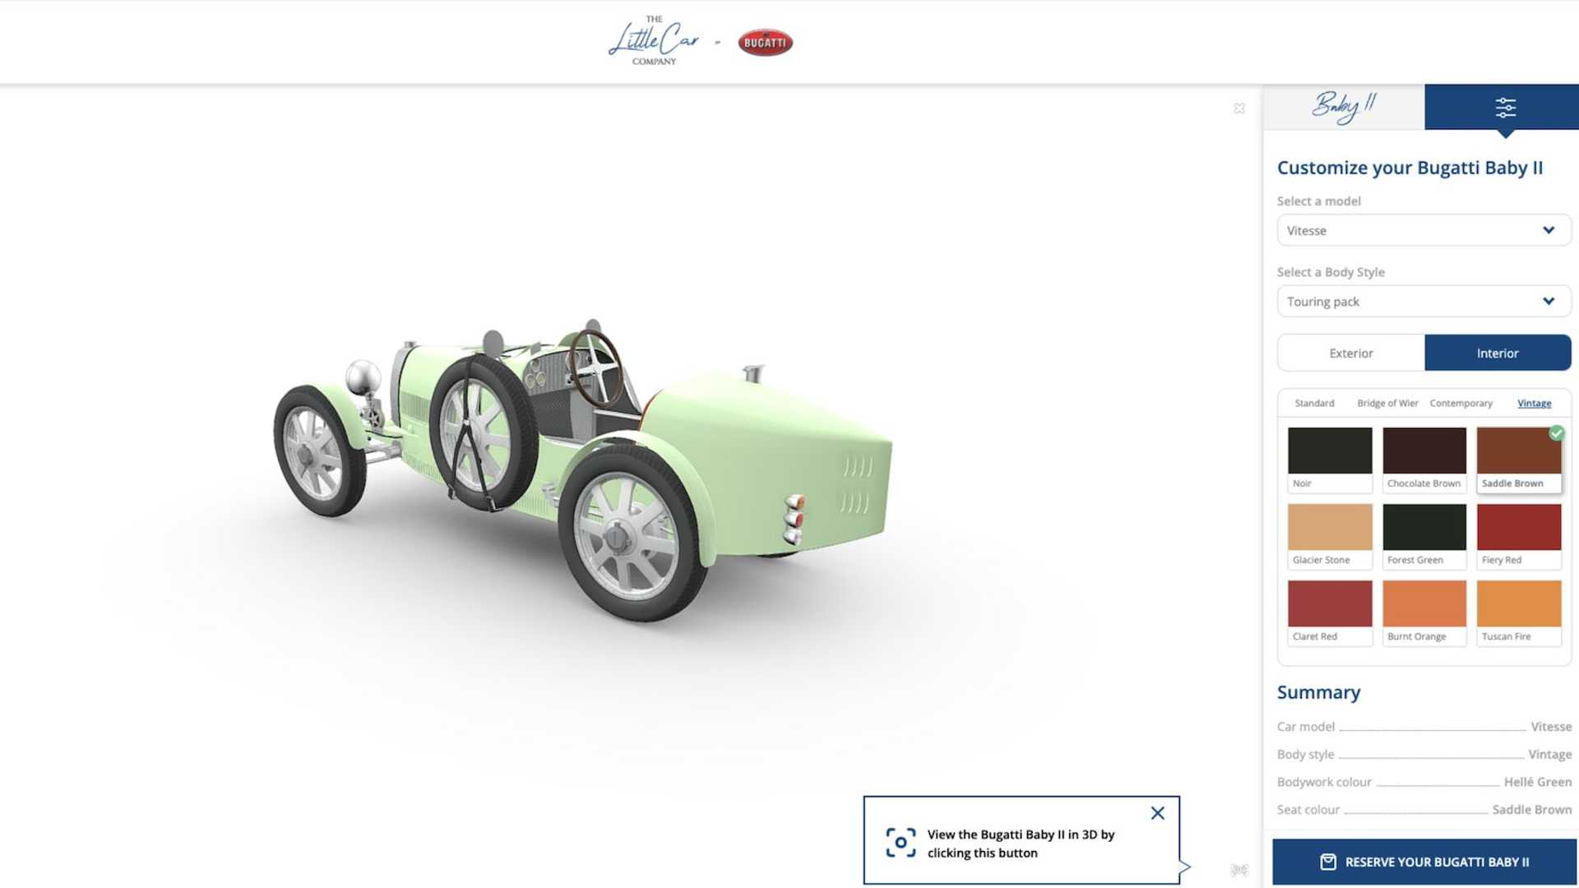This screenshot has height=888, width=1579.
Task: Click the Bugatti red oval logo
Action: click(765, 43)
